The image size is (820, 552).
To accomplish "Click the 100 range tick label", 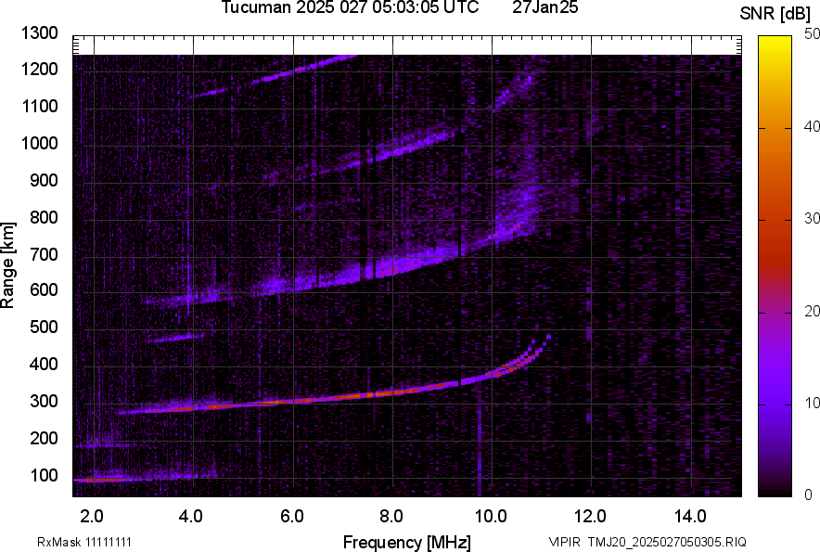I will [x=45, y=475].
